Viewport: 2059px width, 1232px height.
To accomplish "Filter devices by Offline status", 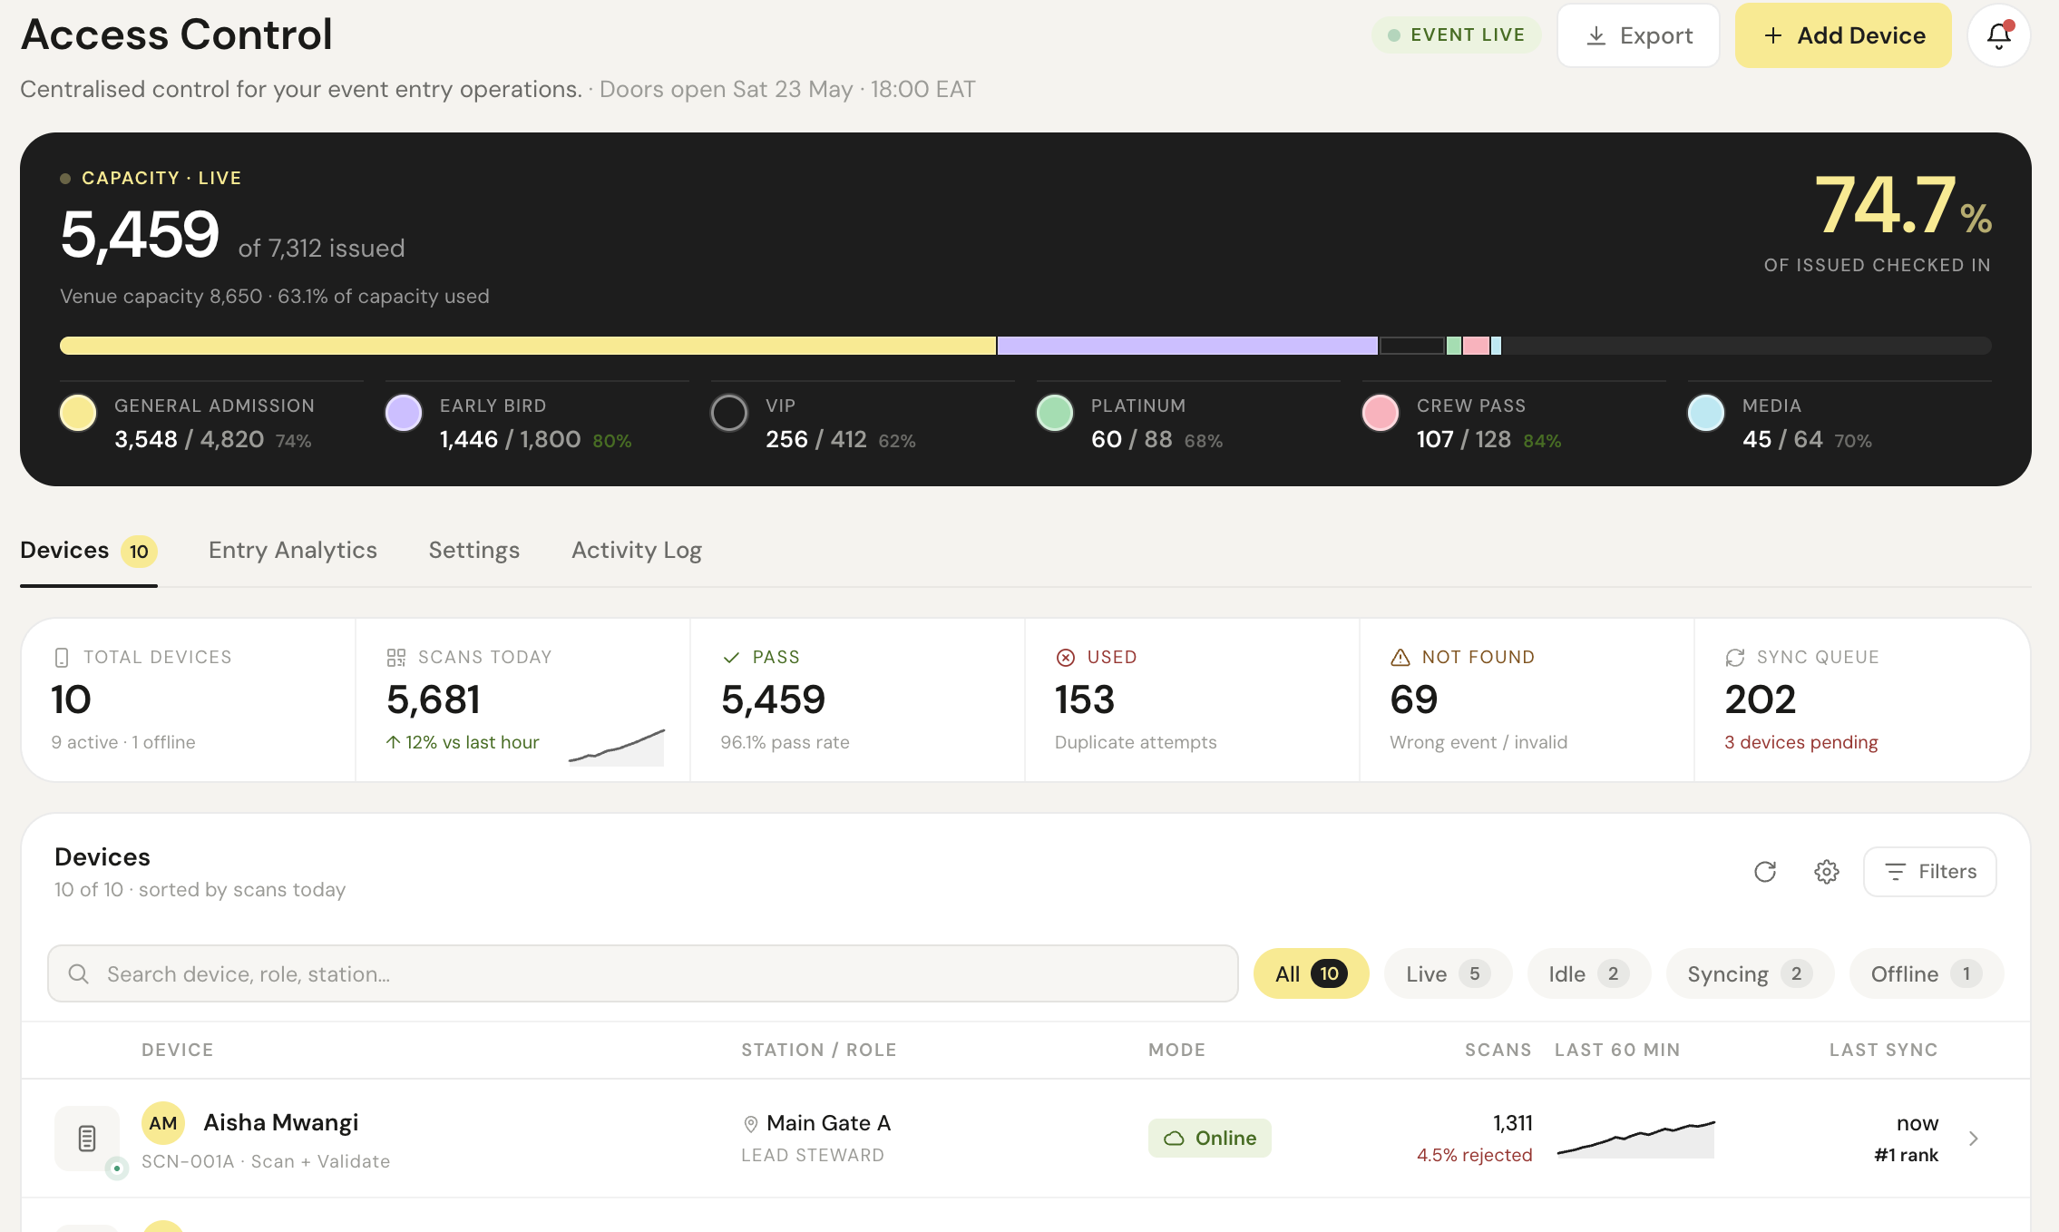I will (x=1926, y=973).
